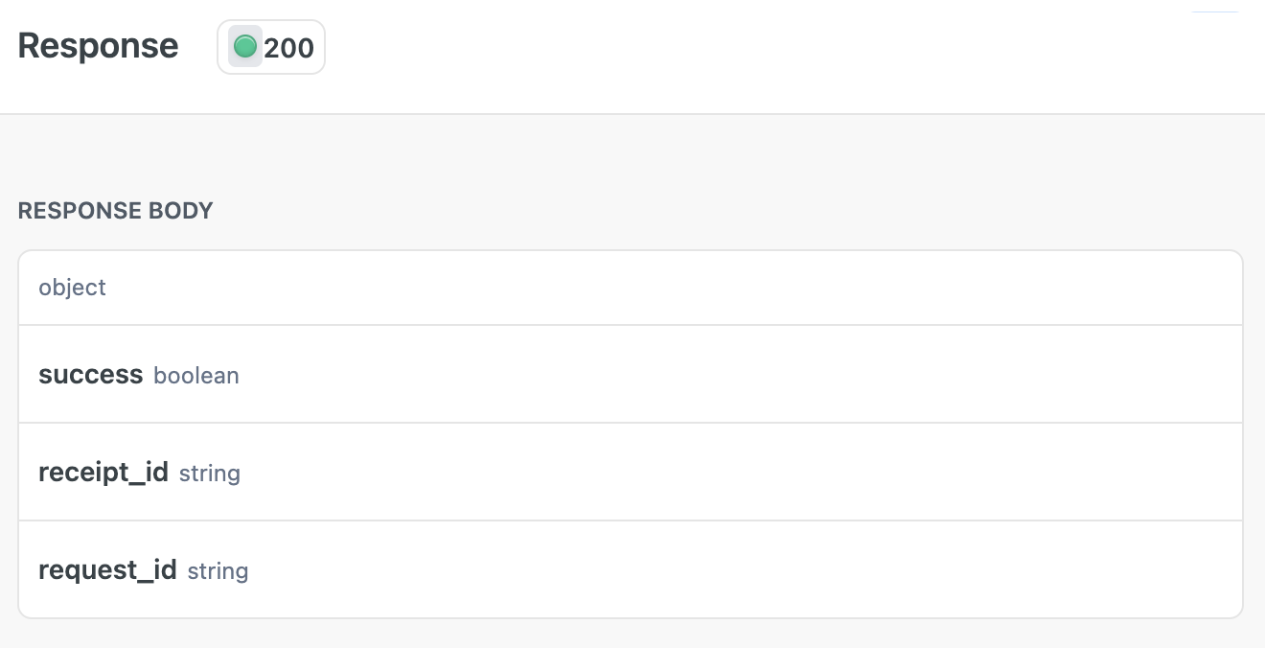The width and height of the screenshot is (1265, 648).
Task: Select the 200 status code badge
Action: 271,47
